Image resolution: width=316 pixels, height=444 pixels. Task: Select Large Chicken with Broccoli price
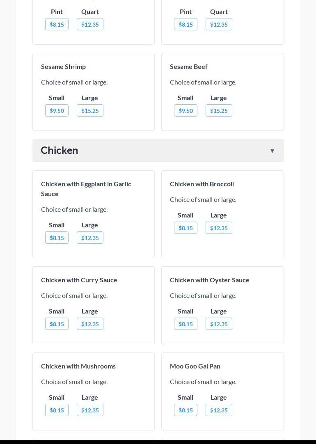coord(219,228)
